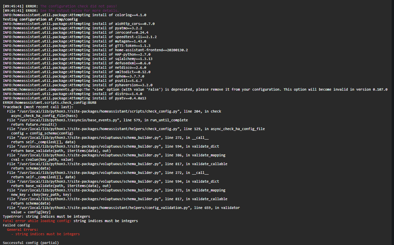Click the aiohttp_cors==0.7.0 install line
This screenshot has width=394, height=245.
79,24
